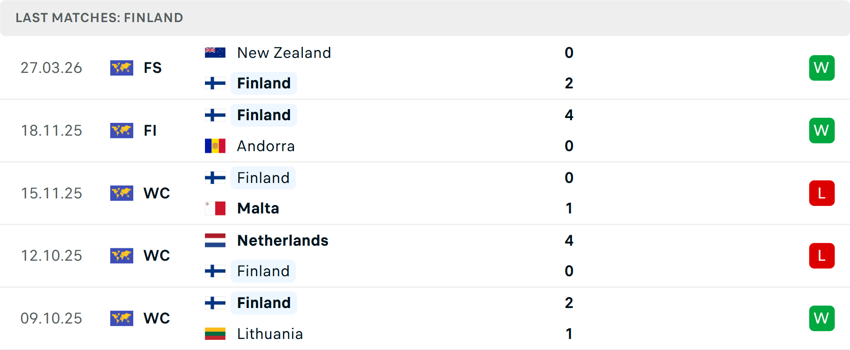Screen dimensions: 850x350
Task: Click Finland's score of 4 against Andorra
Action: 569,115
